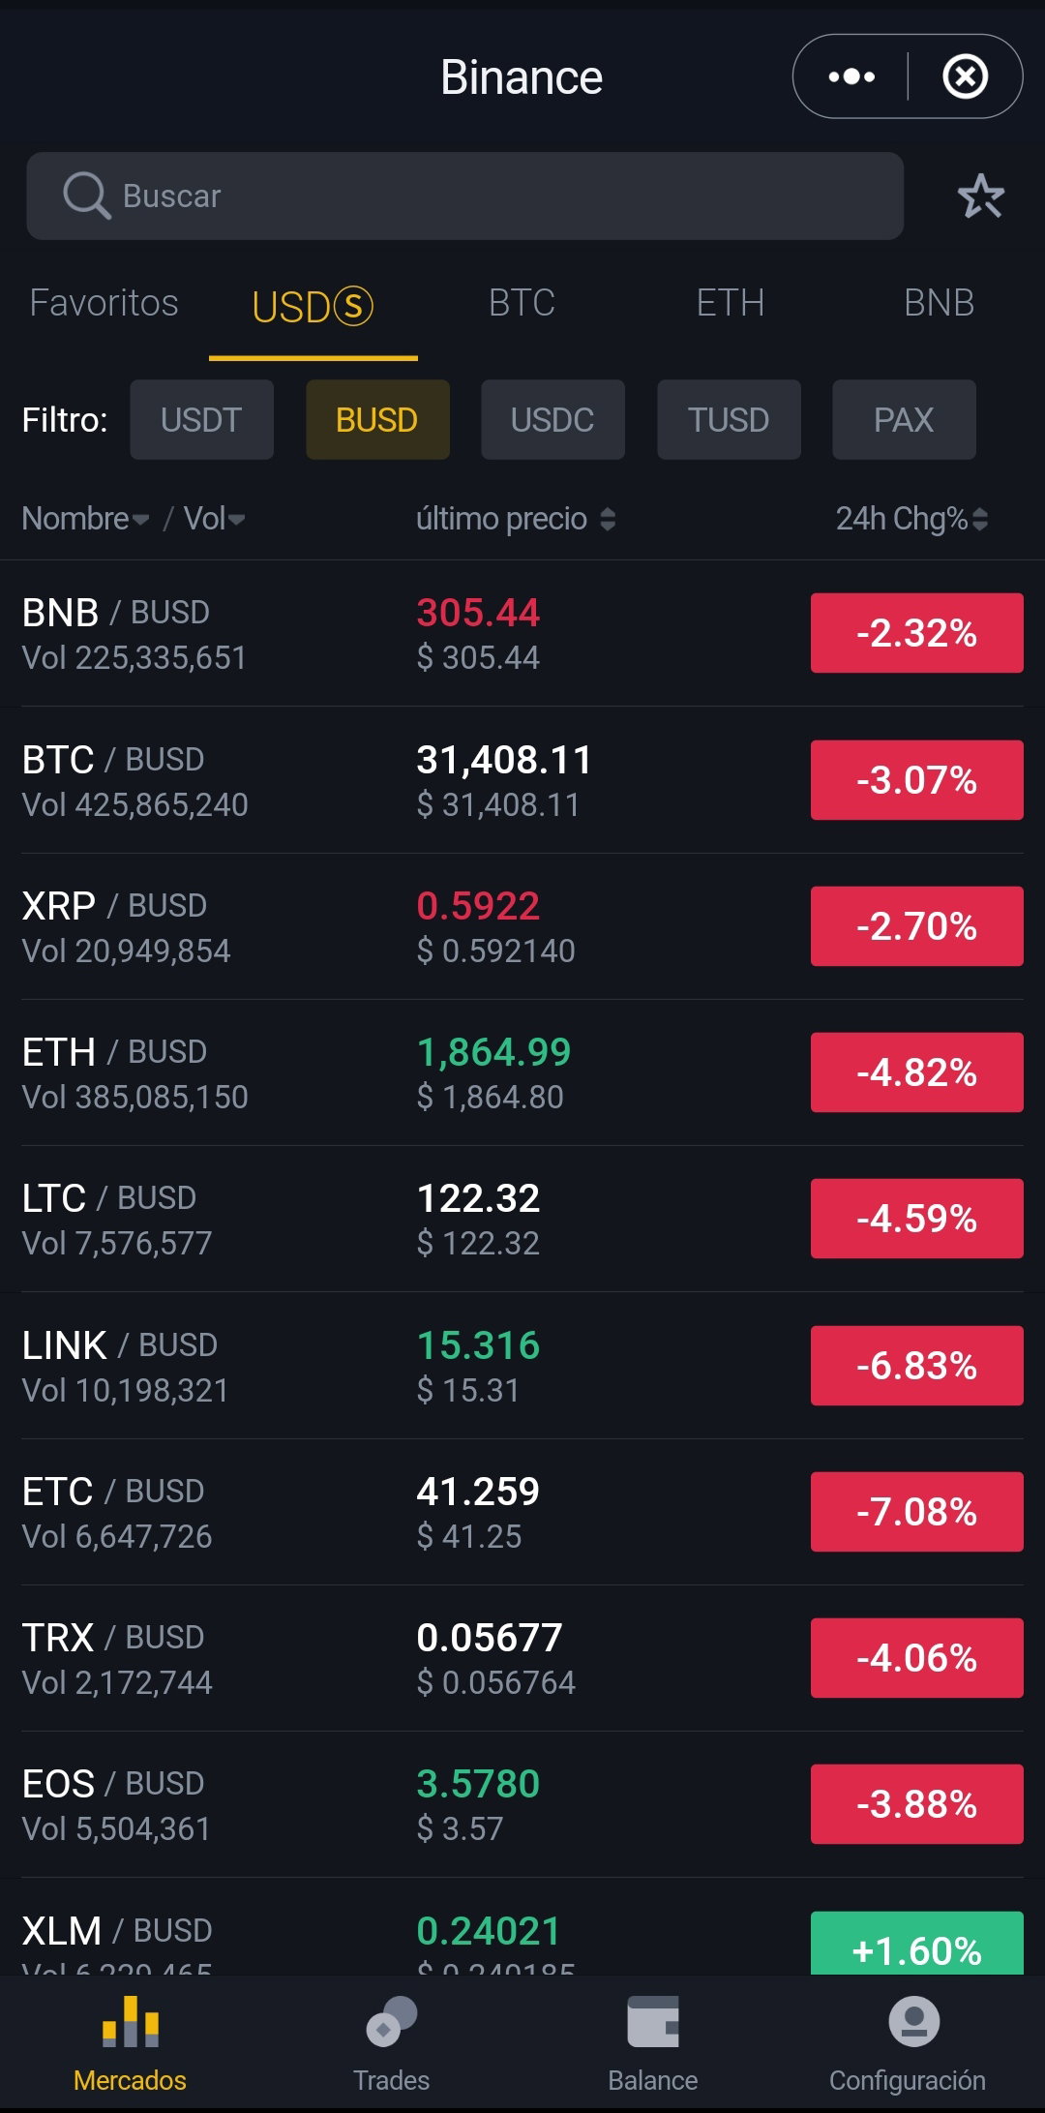Toggle the USDC filter chip
The height and width of the screenshot is (2113, 1045).
click(x=552, y=419)
